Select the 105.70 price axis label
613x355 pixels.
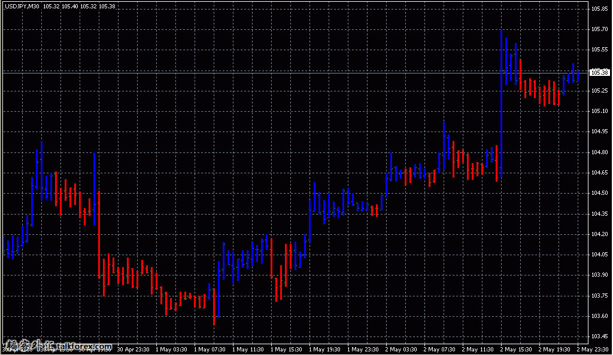(x=600, y=29)
